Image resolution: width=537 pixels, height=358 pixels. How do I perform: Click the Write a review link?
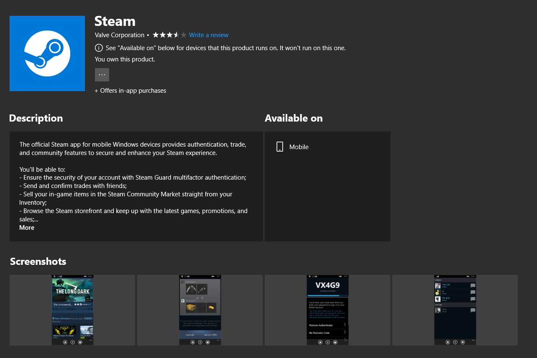209,35
